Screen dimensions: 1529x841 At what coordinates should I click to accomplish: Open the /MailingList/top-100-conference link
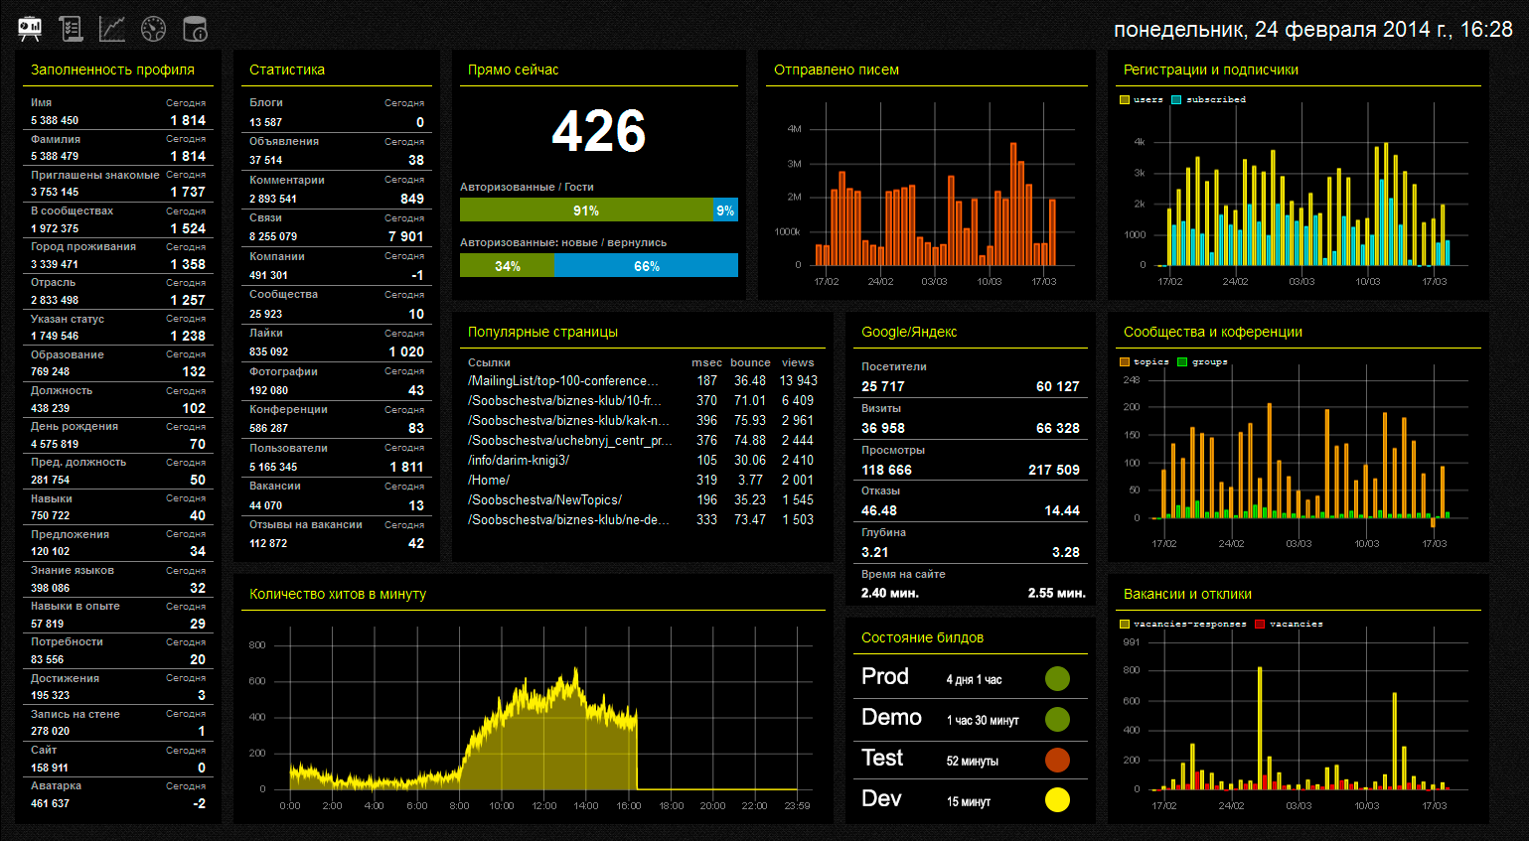point(562,381)
